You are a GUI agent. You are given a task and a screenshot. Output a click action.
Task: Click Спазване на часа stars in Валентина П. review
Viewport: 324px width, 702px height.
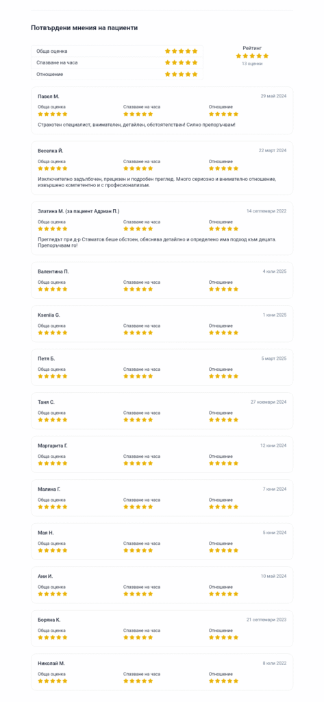pos(138,289)
